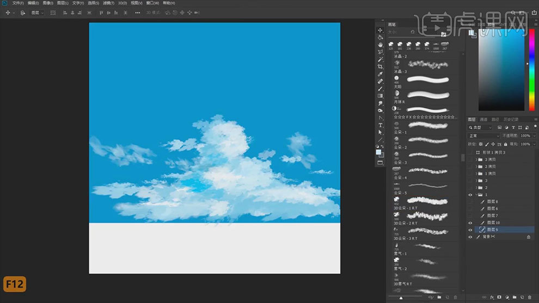The height and width of the screenshot is (303, 539).
Task: Pick the 云朵 - 1 cloud brush
Action: [425, 127]
